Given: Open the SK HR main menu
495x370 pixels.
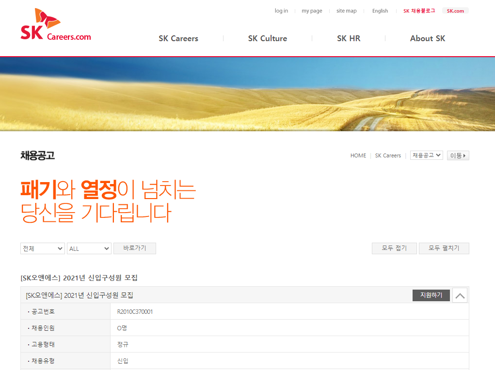Looking at the screenshot, I should click(349, 38).
